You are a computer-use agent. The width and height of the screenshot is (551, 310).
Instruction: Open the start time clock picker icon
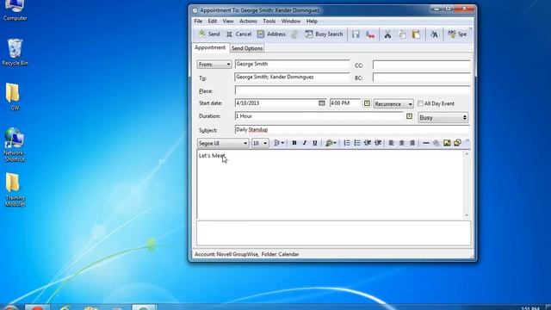point(367,103)
